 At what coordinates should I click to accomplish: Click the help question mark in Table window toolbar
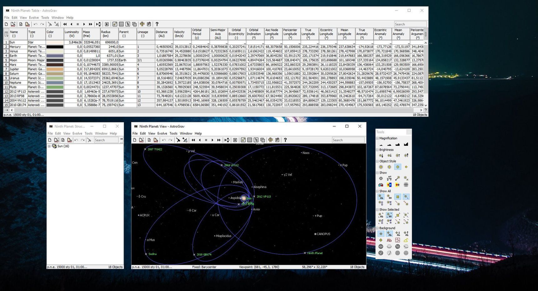click(x=157, y=24)
